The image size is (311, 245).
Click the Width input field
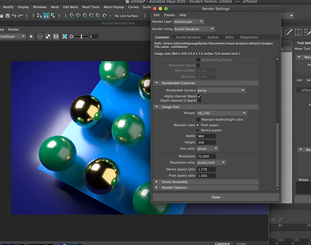pyautogui.click(x=206, y=136)
